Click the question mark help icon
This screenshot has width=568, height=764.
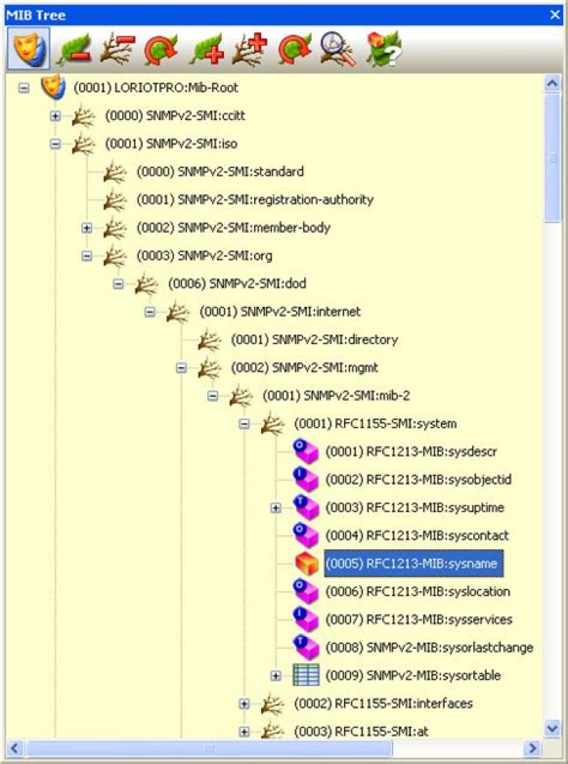(383, 50)
